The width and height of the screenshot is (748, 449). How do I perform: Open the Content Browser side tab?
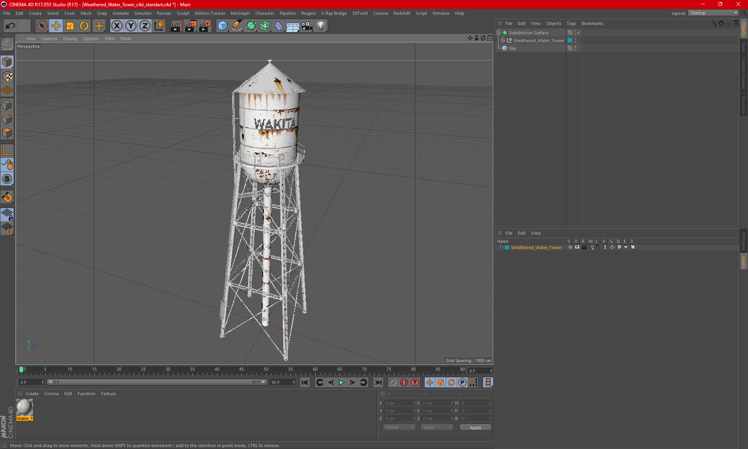click(743, 73)
